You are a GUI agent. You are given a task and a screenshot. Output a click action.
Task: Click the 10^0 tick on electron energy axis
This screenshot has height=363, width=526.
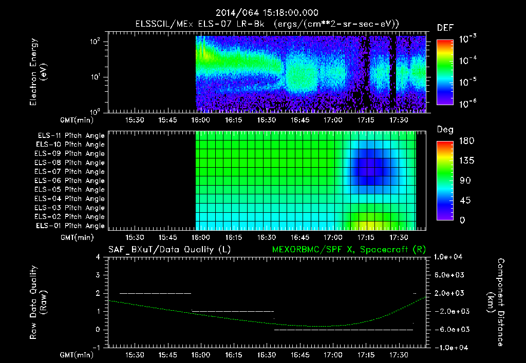tap(95, 111)
